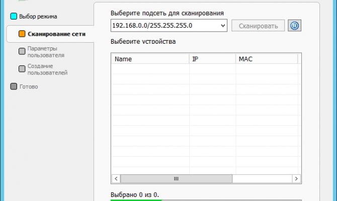Viewport: 337px width, 201px height.
Task: Click the gray icon beside Создание пользователей
Action: 22,69
